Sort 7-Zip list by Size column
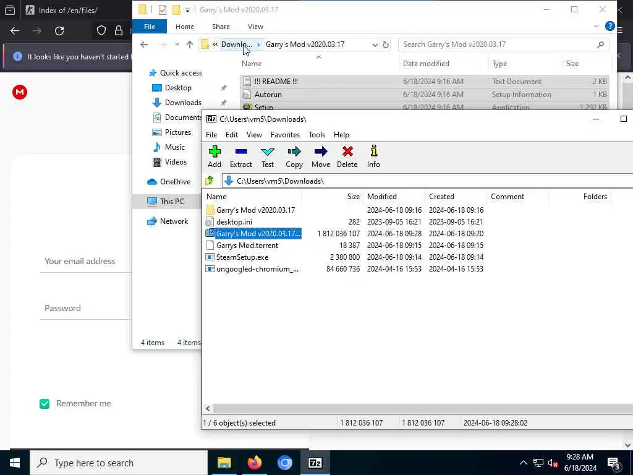 (353, 196)
